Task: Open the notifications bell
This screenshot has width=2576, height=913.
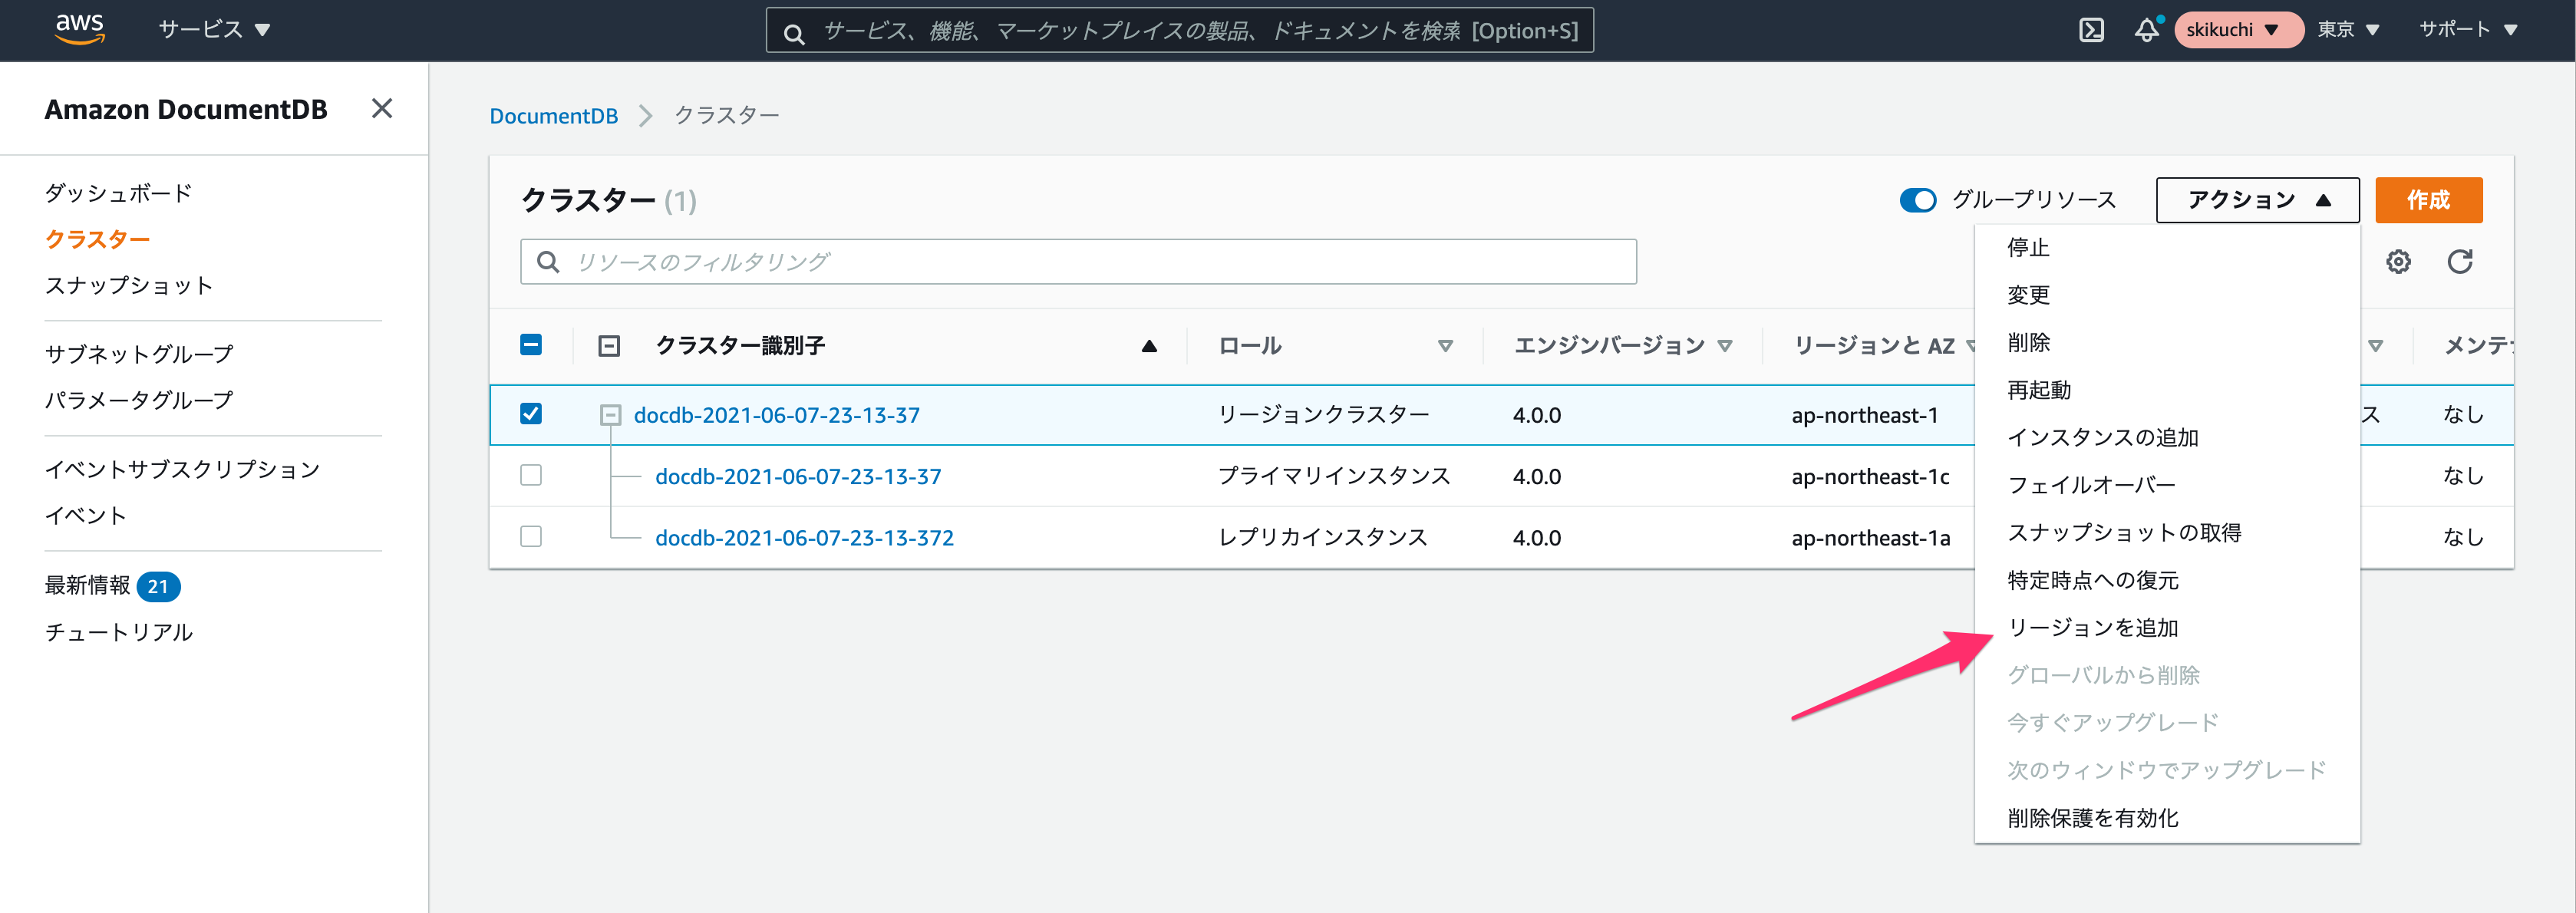Action: coord(2147,30)
